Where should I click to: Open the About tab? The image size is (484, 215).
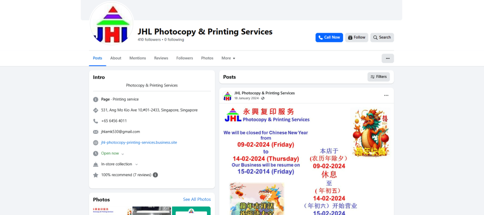116,58
